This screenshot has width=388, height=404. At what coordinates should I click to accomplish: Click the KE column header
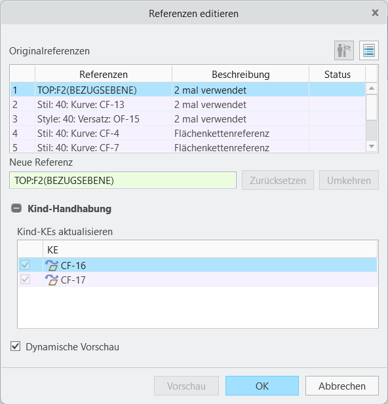point(210,249)
